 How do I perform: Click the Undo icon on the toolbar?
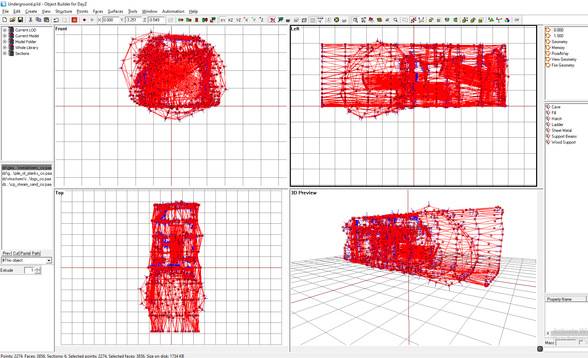coord(56,20)
